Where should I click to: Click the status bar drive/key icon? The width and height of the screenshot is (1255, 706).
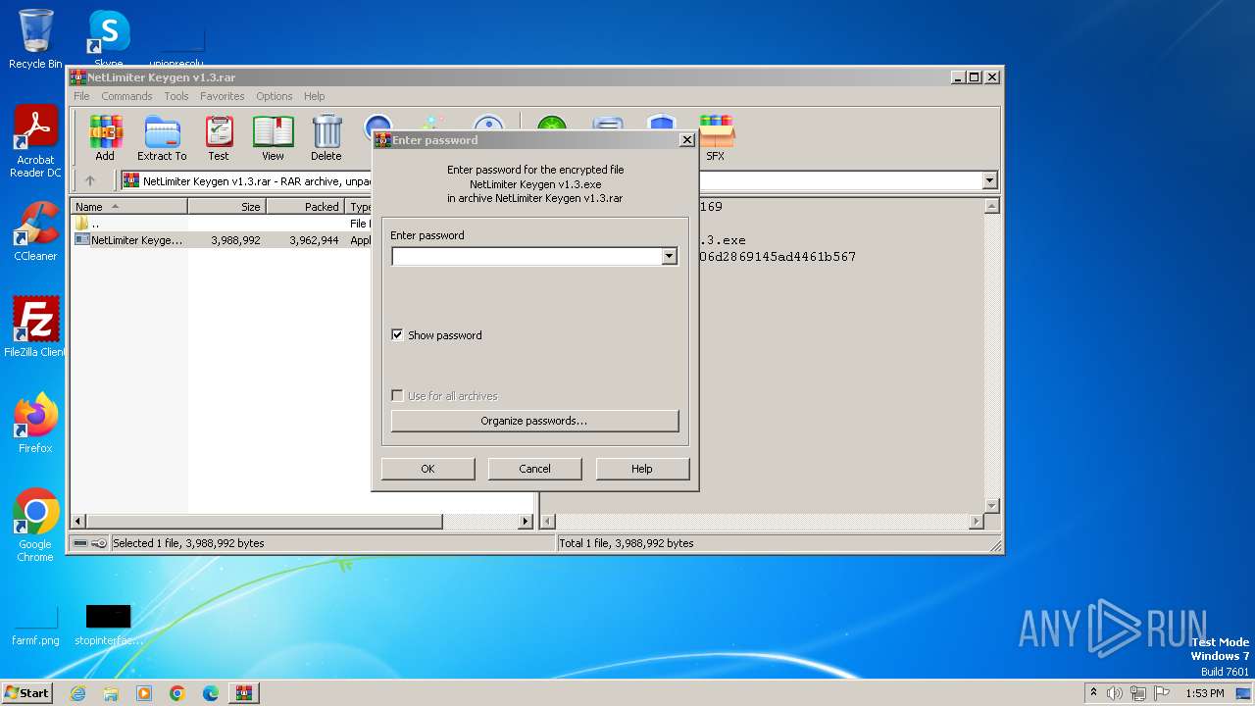[x=90, y=543]
